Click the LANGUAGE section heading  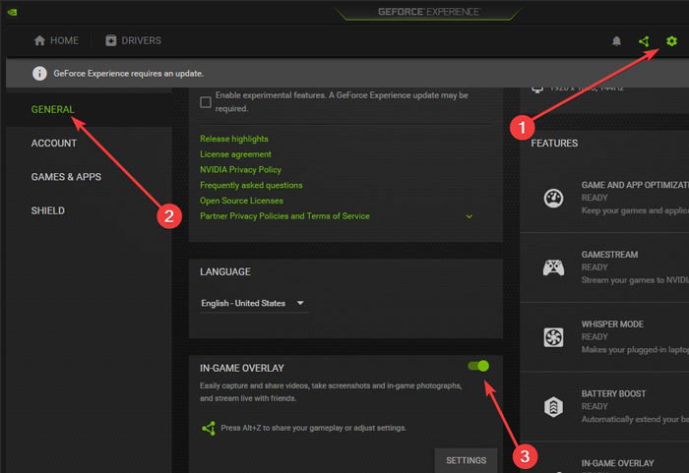[x=225, y=271]
